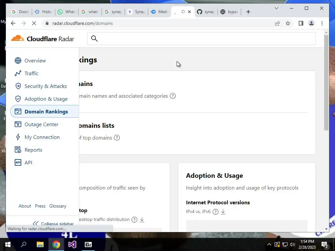Click the Reports document icon
The width and height of the screenshot is (335, 251).
[x=18, y=150]
